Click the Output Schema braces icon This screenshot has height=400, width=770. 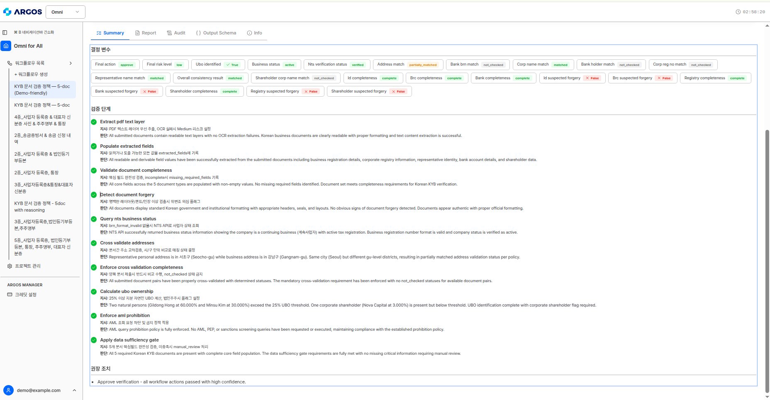[x=198, y=33]
